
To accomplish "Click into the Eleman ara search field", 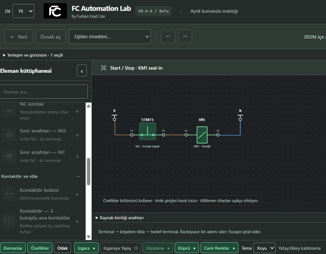I will click(x=44, y=91).
